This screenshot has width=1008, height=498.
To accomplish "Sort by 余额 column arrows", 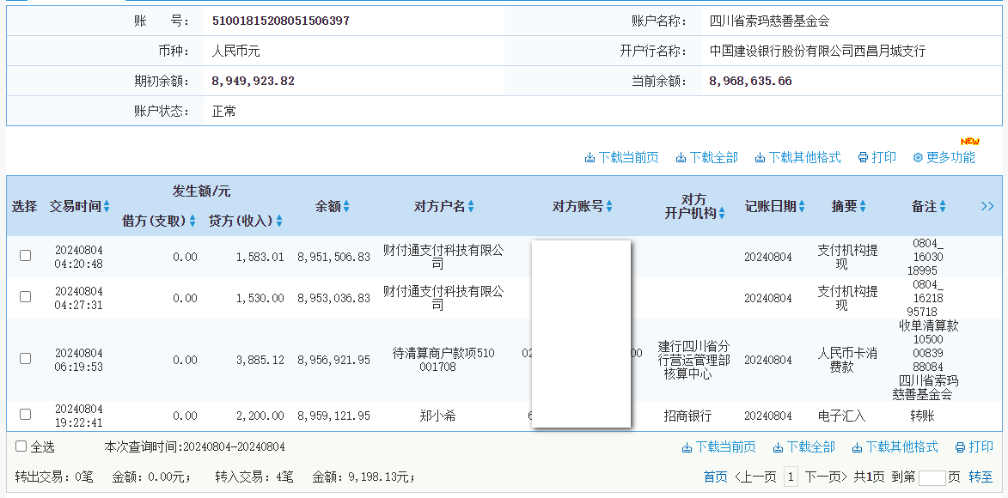I will click(346, 206).
